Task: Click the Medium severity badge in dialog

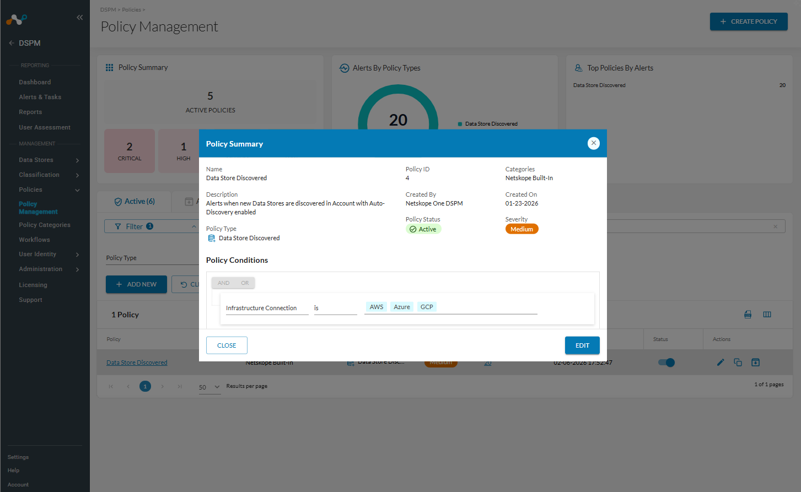Action: tap(522, 229)
